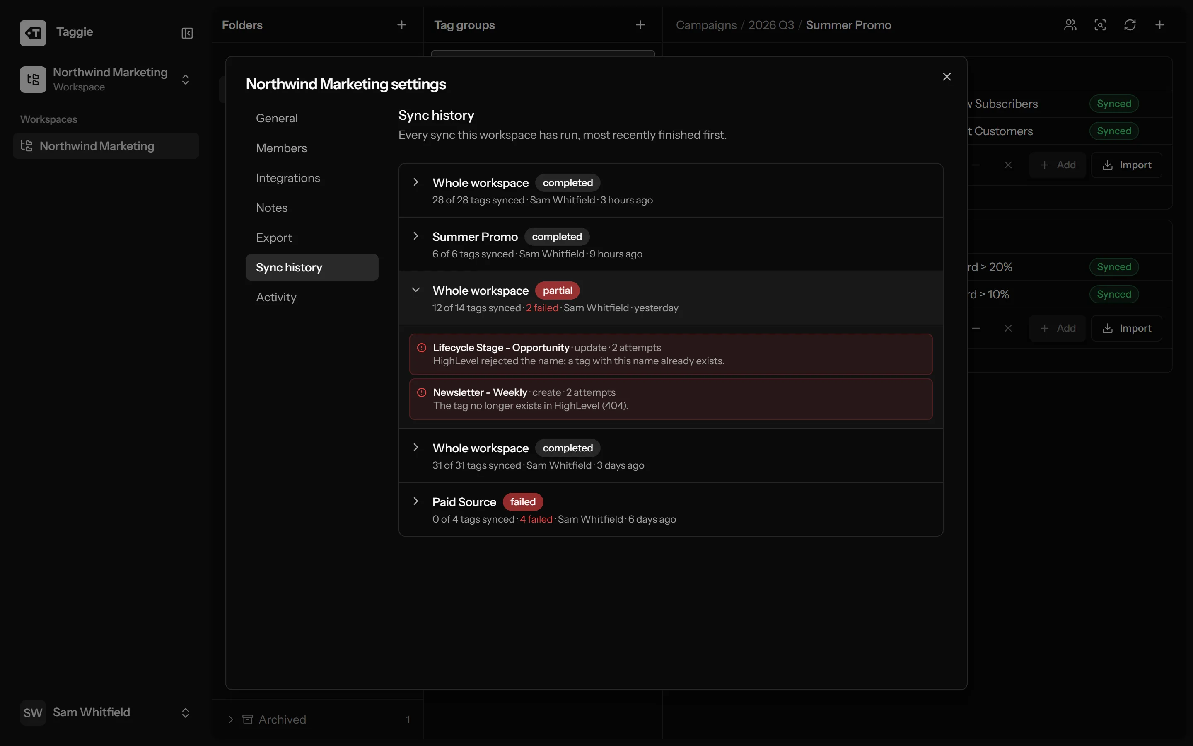Click the 'partial' status badge

click(x=557, y=291)
